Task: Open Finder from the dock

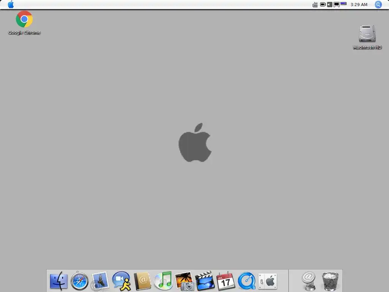Action: pyautogui.click(x=59, y=281)
